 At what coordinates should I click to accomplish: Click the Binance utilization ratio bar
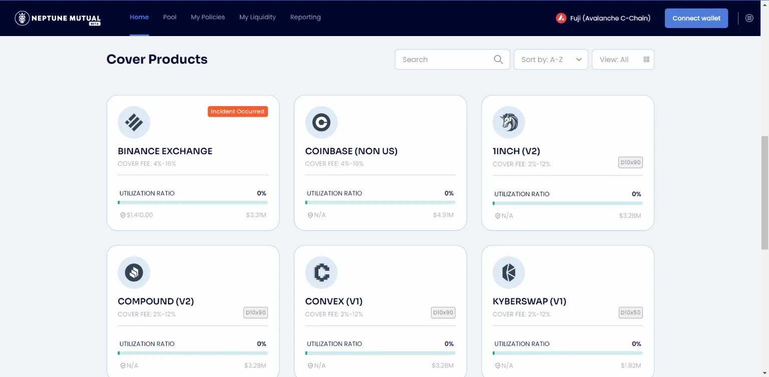pos(193,203)
